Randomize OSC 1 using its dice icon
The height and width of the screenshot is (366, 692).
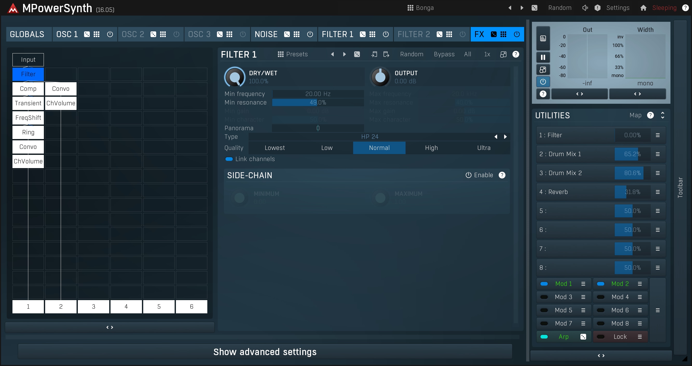[x=87, y=34]
